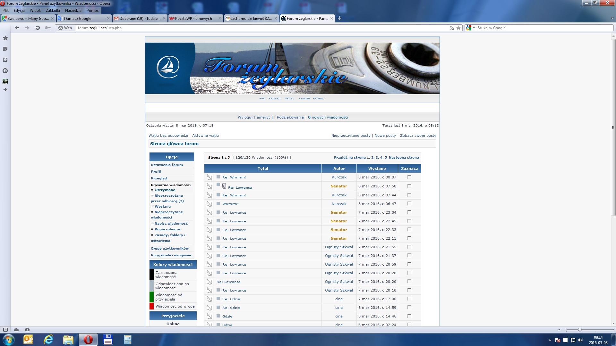Check the box for message sent 7 mar 20:20
The width and height of the screenshot is (616, 346).
coord(409,281)
